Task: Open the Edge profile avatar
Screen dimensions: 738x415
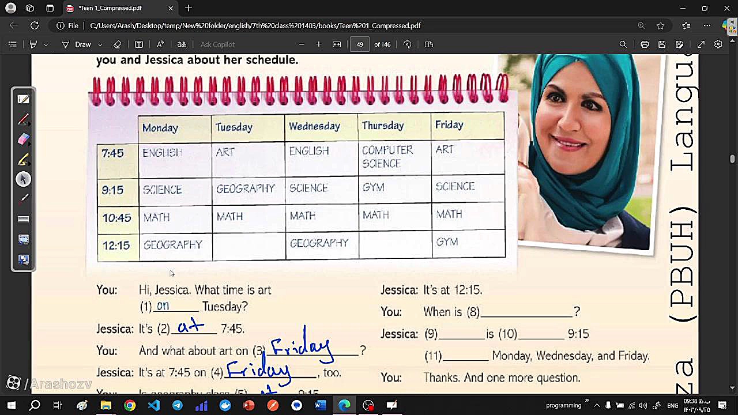Action: pos(10,9)
